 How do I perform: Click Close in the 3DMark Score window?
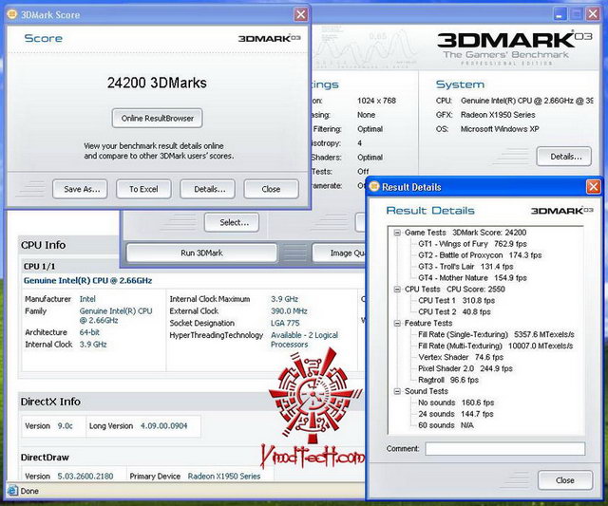(271, 189)
